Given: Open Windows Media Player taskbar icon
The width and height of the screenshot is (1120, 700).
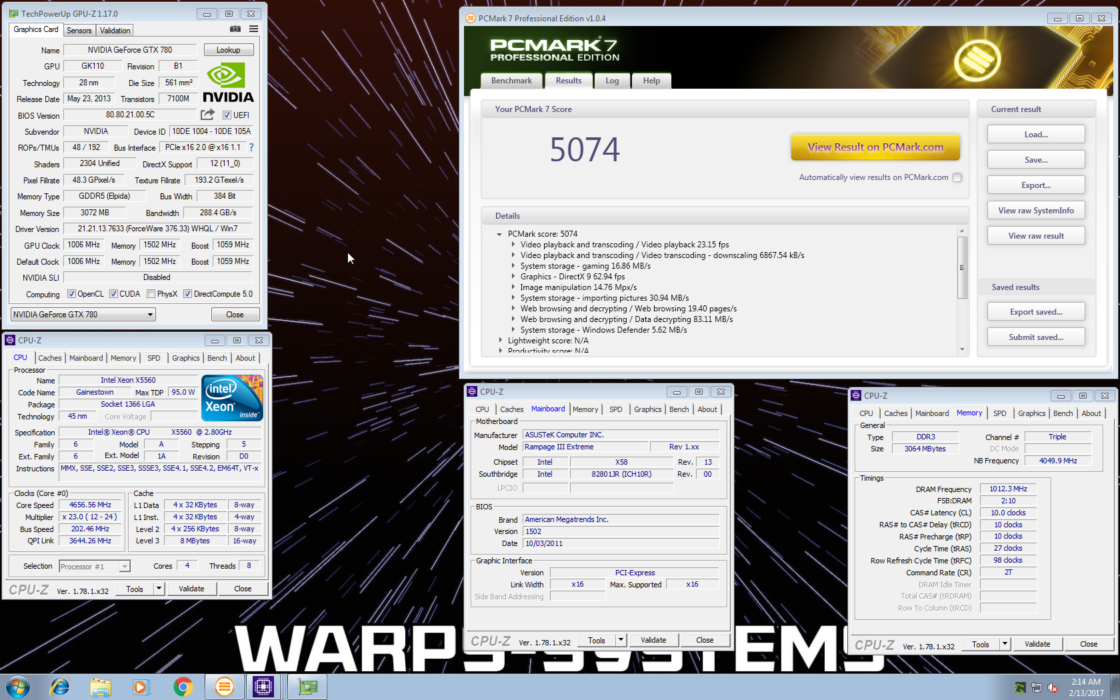Looking at the screenshot, I should (x=141, y=687).
